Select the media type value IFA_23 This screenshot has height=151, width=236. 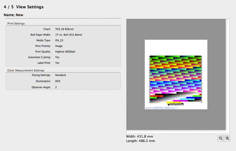coord(59,40)
